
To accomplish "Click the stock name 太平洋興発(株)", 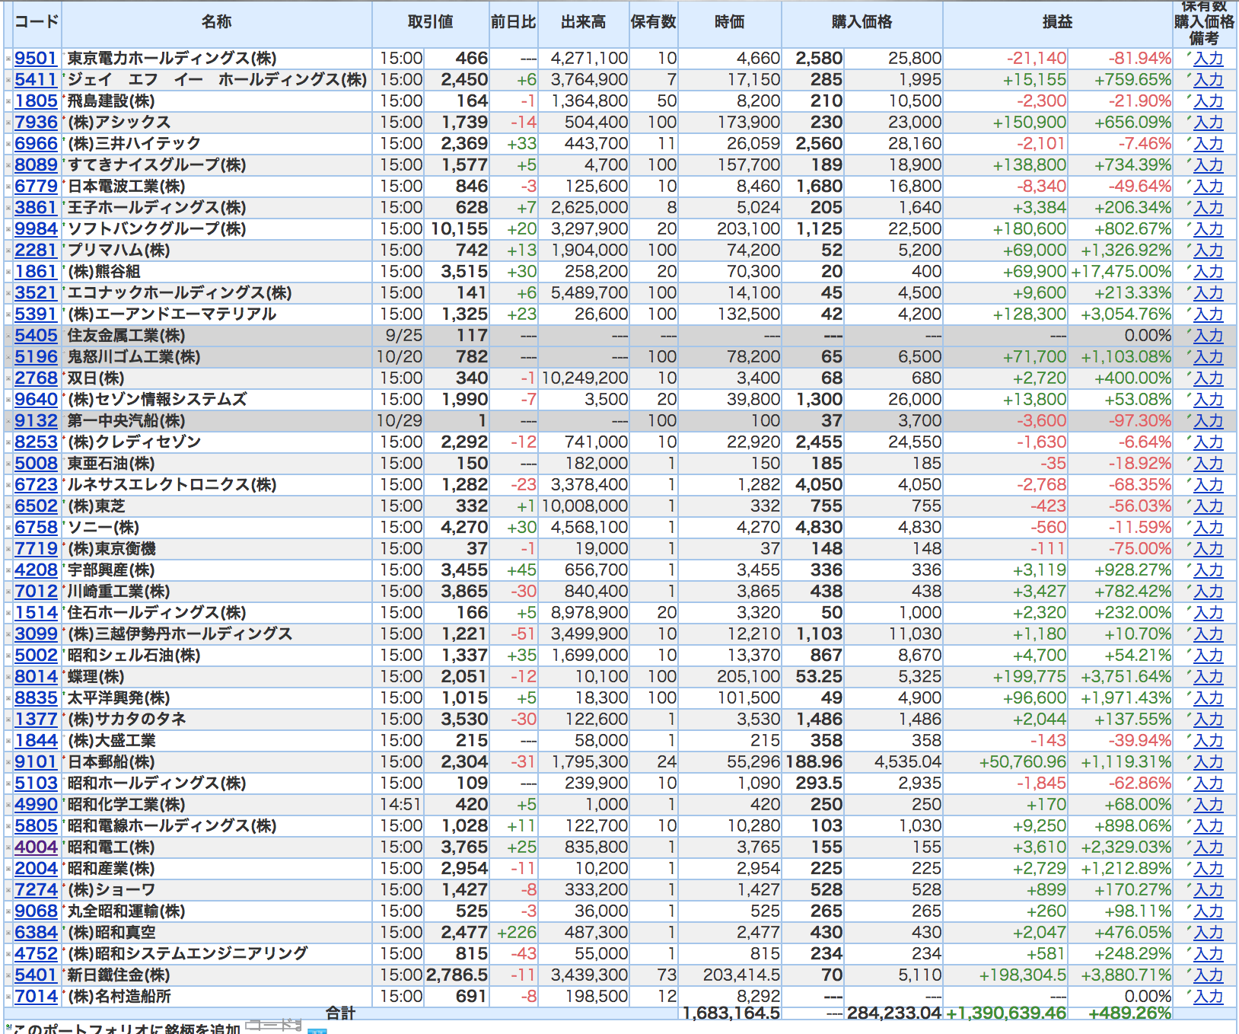I will (x=119, y=698).
